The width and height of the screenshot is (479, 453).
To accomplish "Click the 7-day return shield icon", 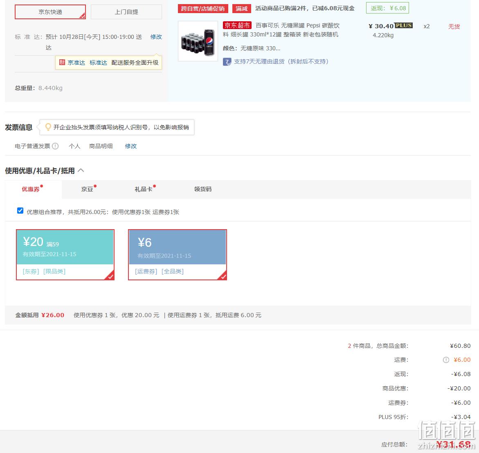I will pos(227,62).
